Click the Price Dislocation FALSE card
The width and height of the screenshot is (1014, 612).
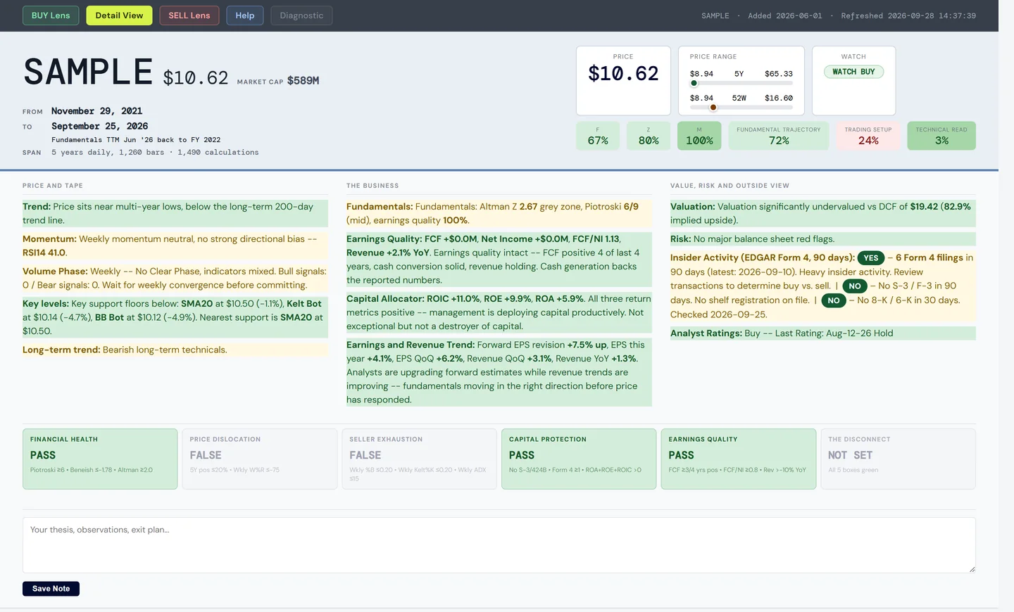[260, 459]
